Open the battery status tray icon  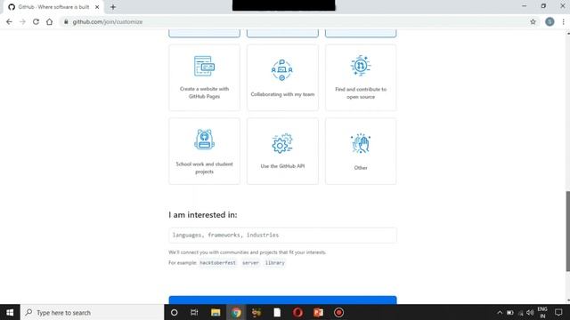point(510,312)
